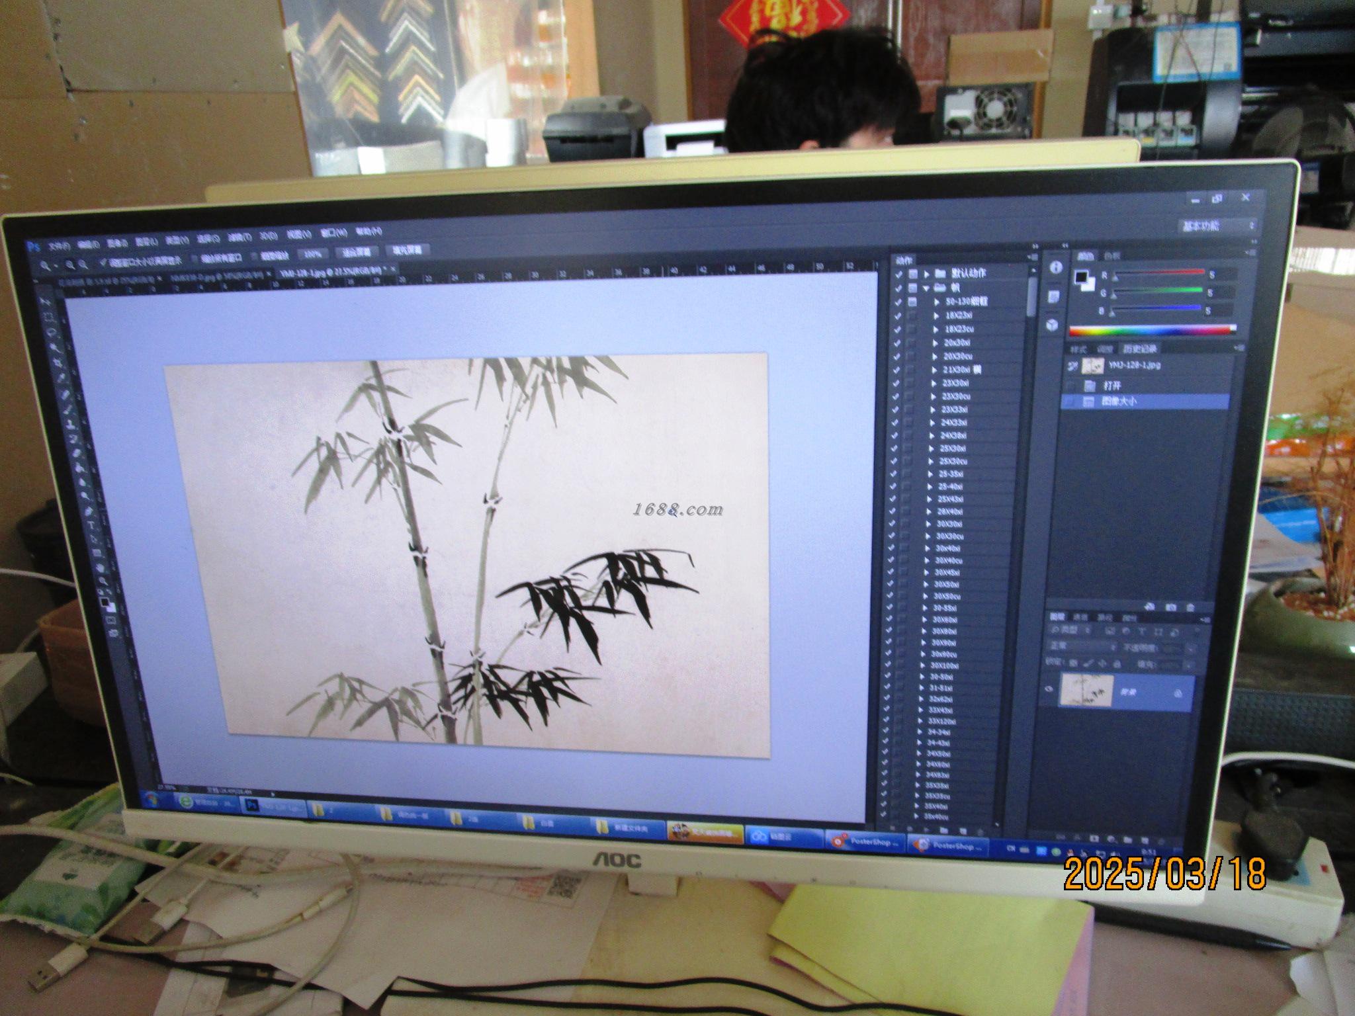Click the Fill Screen button

click(x=407, y=250)
